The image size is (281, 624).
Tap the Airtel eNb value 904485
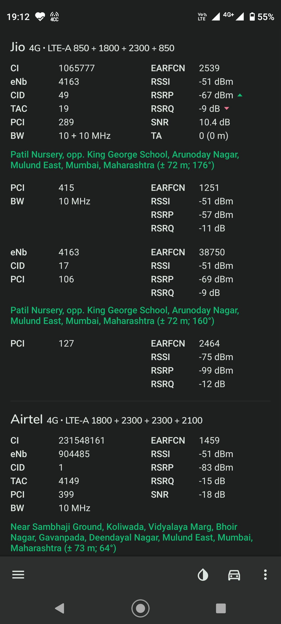coord(74,454)
